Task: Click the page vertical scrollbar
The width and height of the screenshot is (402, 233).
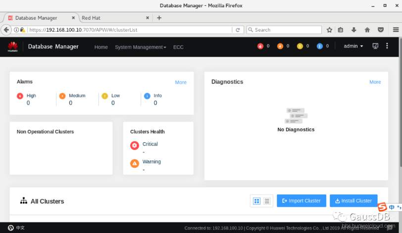Action: tap(400, 102)
